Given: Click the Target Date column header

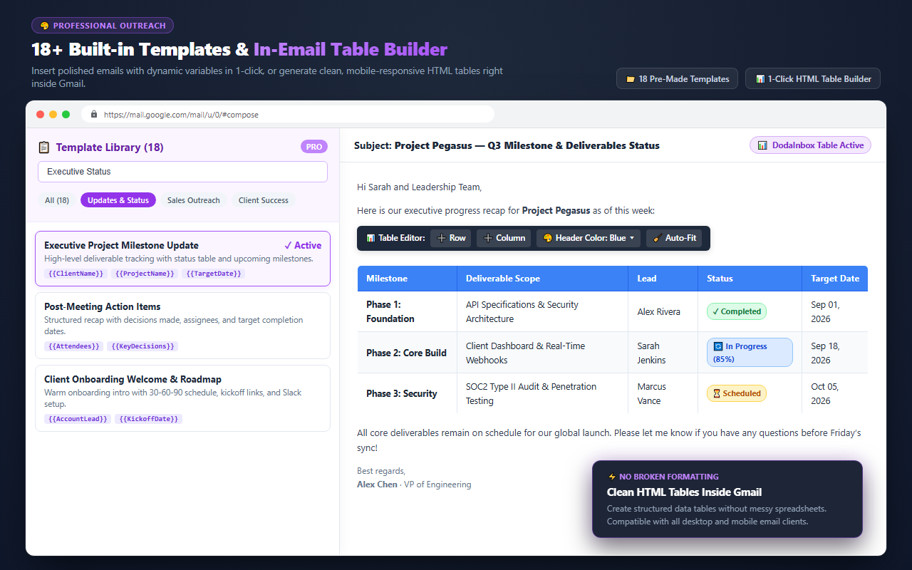Looking at the screenshot, I should point(835,279).
